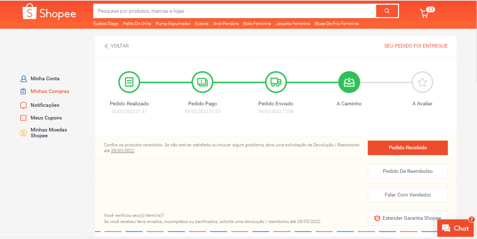The image size is (477, 239).
Task: Click the search magnifier icon
Action: point(387,11)
